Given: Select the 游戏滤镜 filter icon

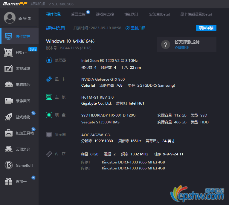Looking at the screenshot, I should (8, 68).
